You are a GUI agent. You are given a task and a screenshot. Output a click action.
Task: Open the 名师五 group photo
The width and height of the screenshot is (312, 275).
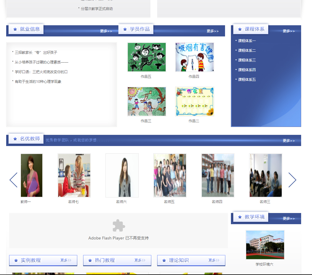170,175
